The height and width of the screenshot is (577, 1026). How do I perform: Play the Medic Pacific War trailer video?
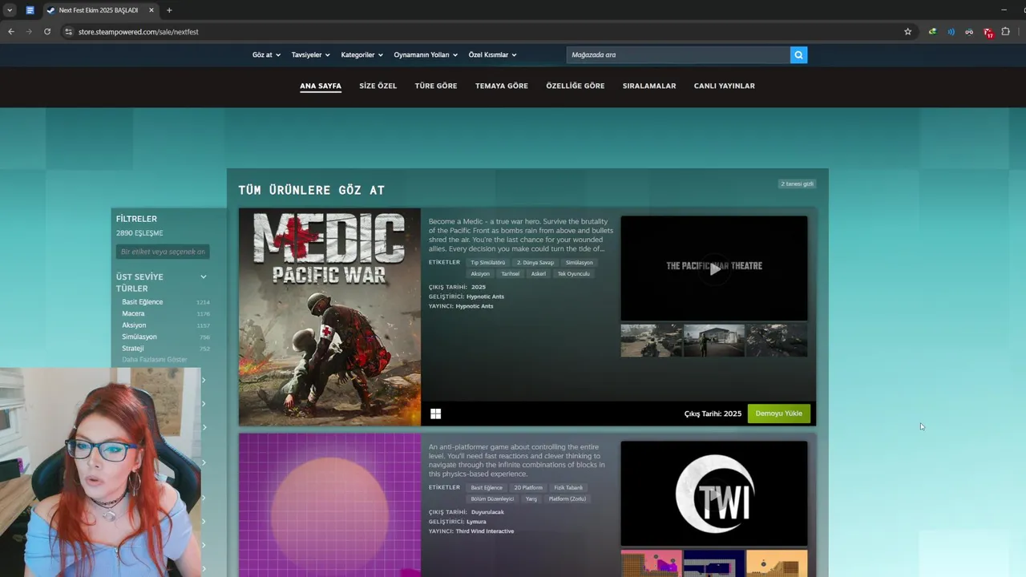(714, 268)
